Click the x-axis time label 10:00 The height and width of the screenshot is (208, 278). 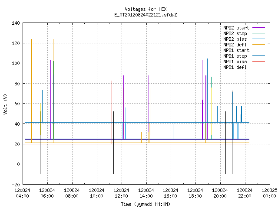point(96,196)
